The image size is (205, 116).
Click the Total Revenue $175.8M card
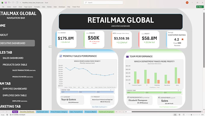pyautogui.click(x=66, y=39)
